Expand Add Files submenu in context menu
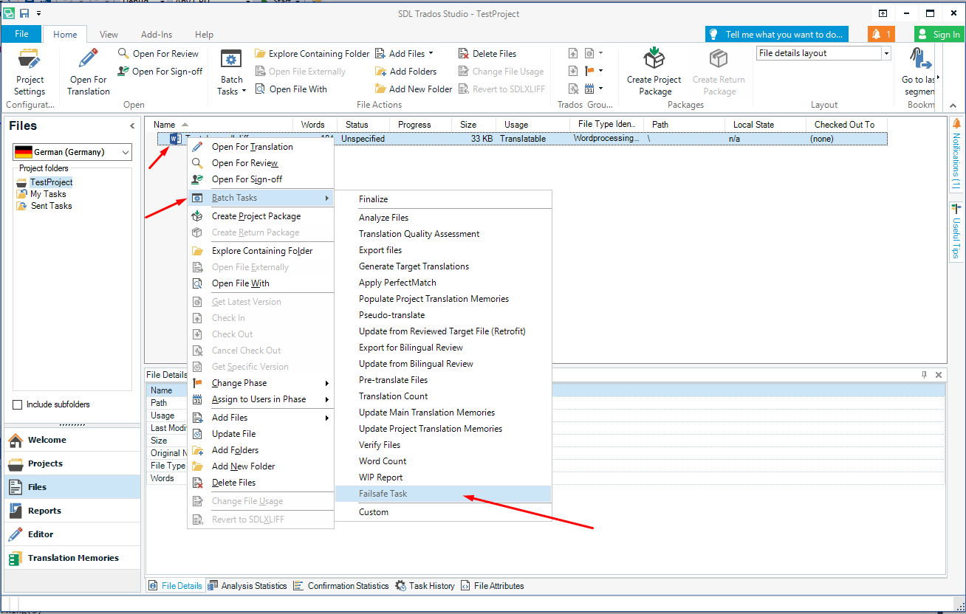Screen dimensions: 966x614 pyautogui.click(x=261, y=418)
